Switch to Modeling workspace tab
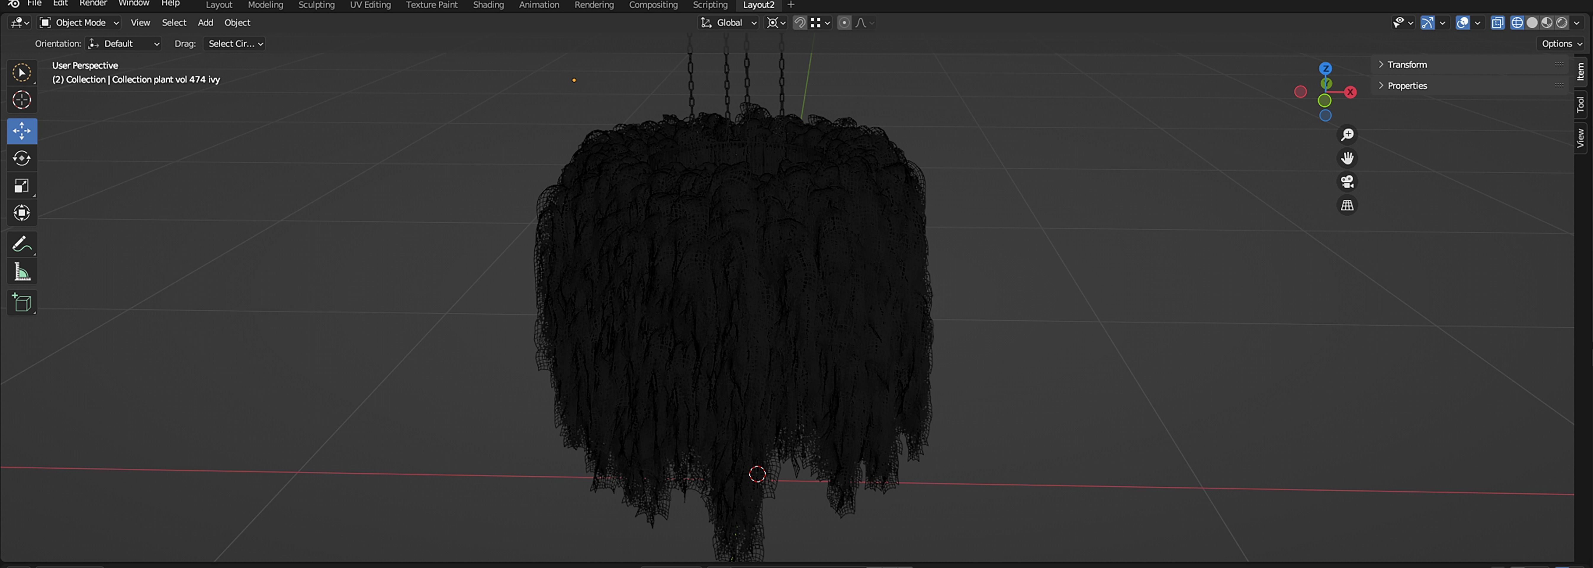1593x568 pixels. [x=265, y=5]
